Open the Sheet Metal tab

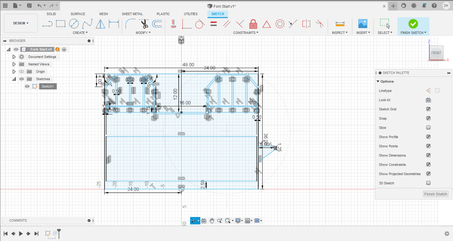pos(132,14)
